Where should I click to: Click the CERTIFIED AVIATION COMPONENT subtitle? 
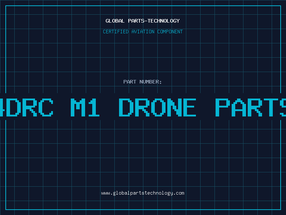(x=143, y=32)
